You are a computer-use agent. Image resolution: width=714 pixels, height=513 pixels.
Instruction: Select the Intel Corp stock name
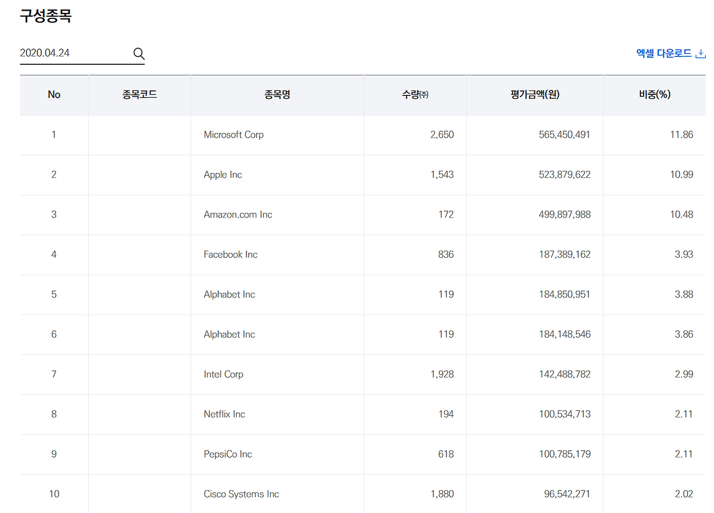tap(224, 374)
